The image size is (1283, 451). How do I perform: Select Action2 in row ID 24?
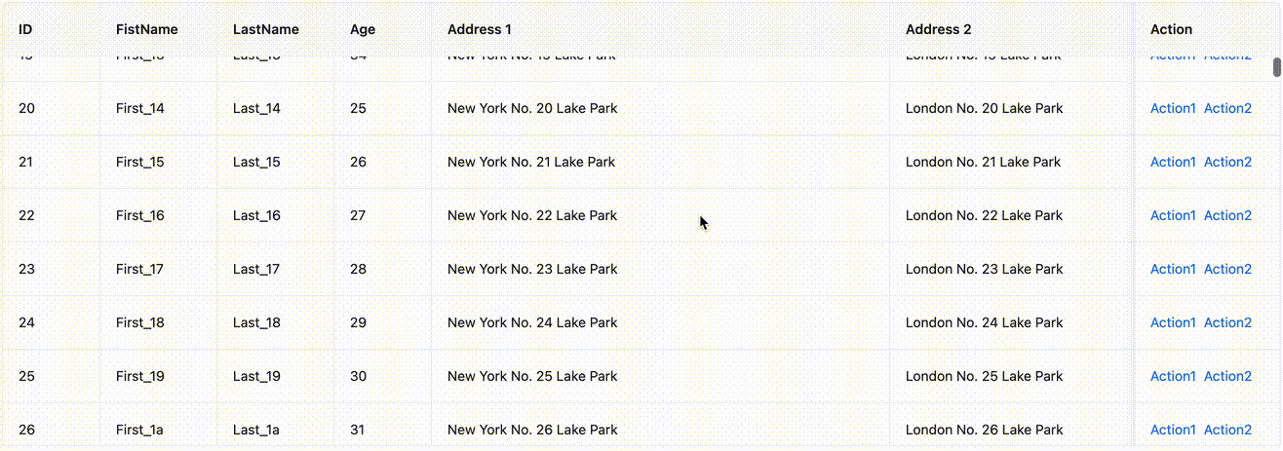(1227, 322)
